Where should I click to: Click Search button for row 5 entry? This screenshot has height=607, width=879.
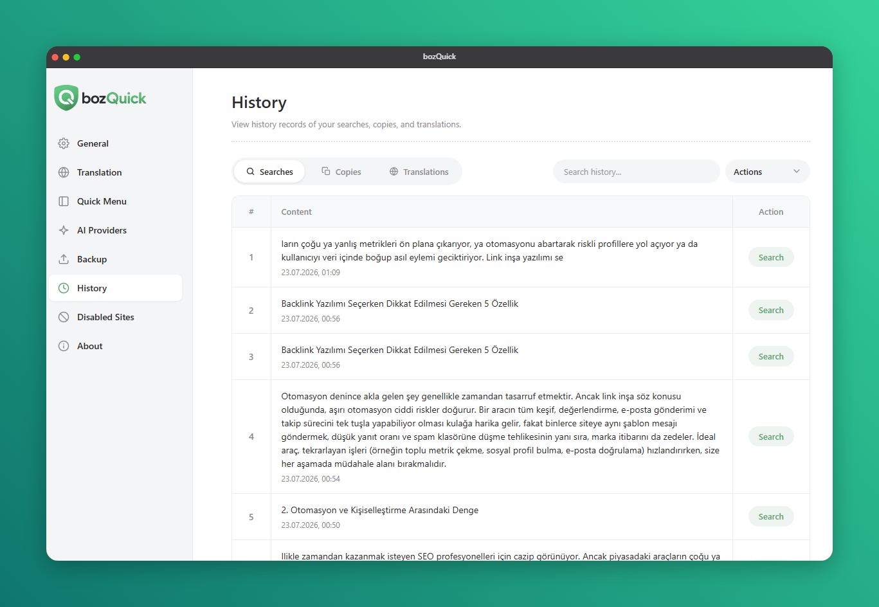[771, 516]
